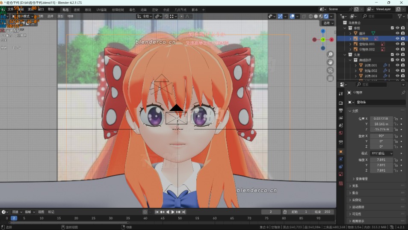Image resolution: width=408 pixels, height=230 pixels.
Task: Hide 刘海.002 with its eye icon
Action: tap(397, 71)
